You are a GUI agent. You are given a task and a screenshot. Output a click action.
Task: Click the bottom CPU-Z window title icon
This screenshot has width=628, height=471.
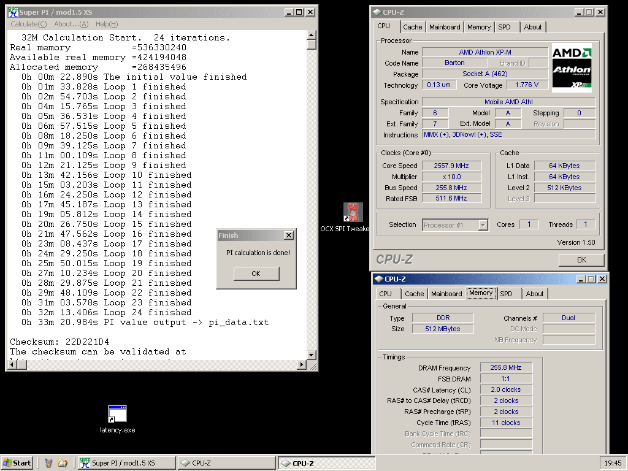pyautogui.click(x=378, y=279)
